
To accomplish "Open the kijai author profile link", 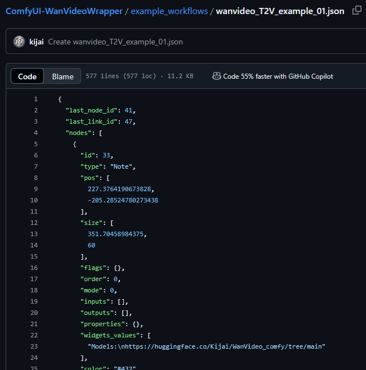I will 37,42.
